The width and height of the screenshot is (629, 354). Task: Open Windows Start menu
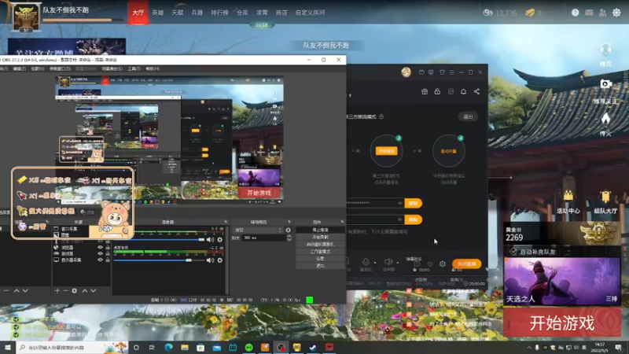point(8,347)
